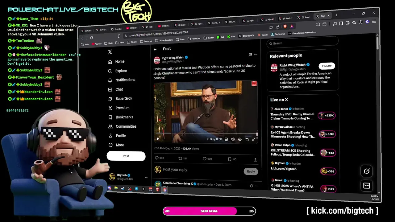Open video settings gear
395x222 pixels.
click(x=240, y=139)
